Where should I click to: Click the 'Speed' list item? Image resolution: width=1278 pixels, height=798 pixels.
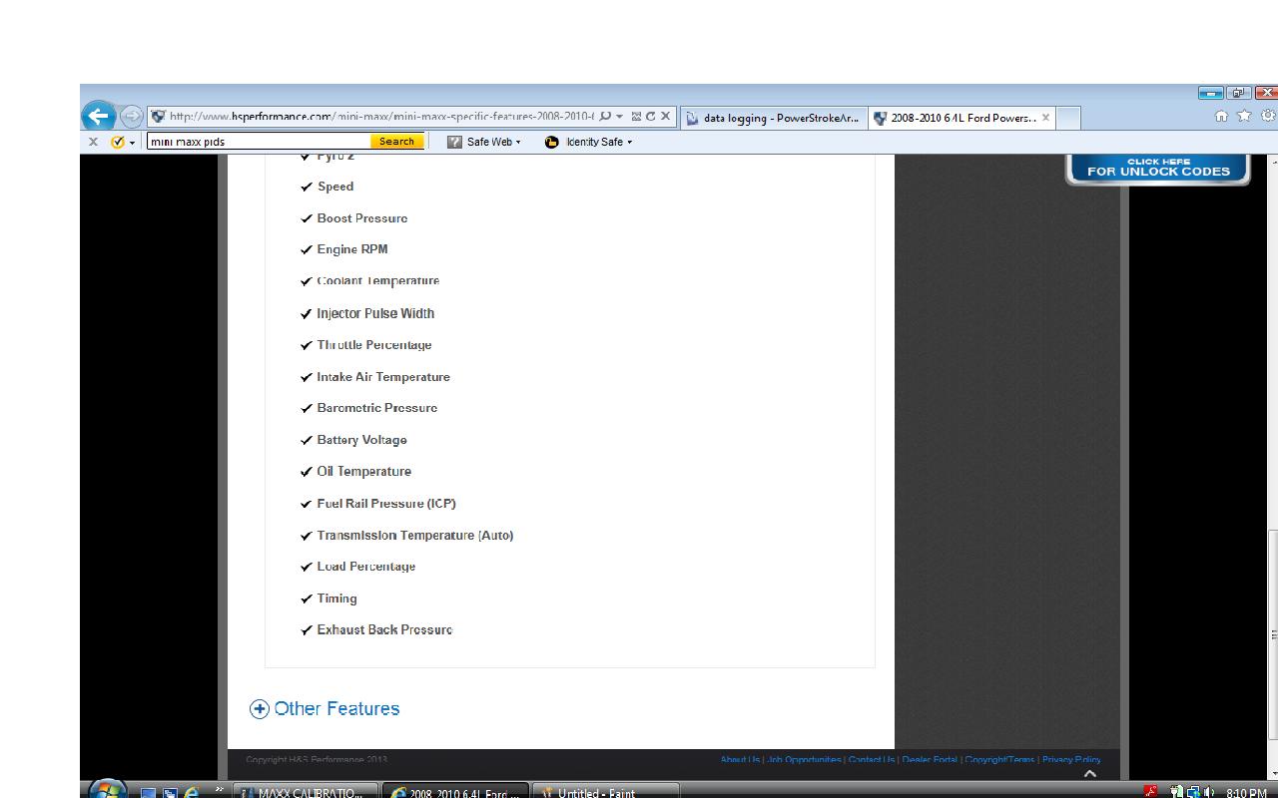point(335,187)
